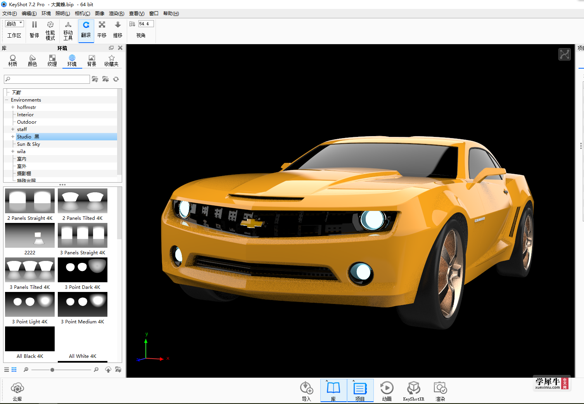Switch to Environments (环境) library tab
The width and height of the screenshot is (584, 404).
72,60
